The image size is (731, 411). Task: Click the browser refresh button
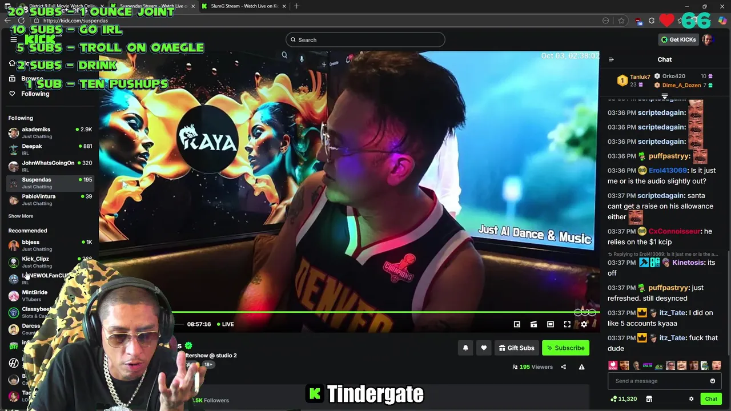tap(21, 21)
